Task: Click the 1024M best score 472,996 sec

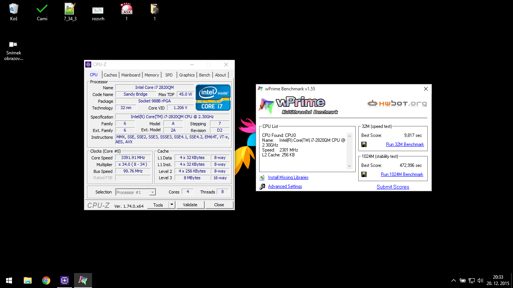Action: click(x=410, y=165)
